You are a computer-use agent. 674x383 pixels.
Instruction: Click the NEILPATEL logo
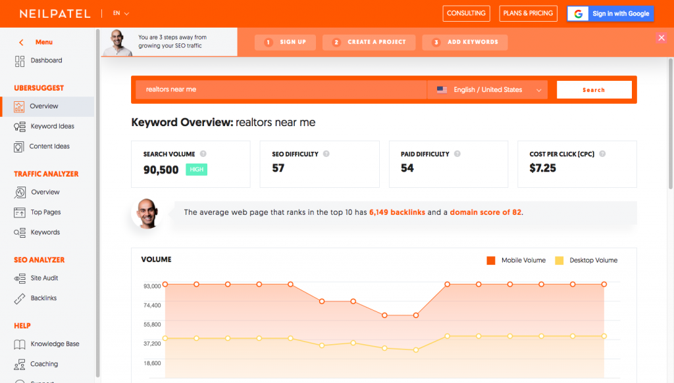click(x=55, y=14)
